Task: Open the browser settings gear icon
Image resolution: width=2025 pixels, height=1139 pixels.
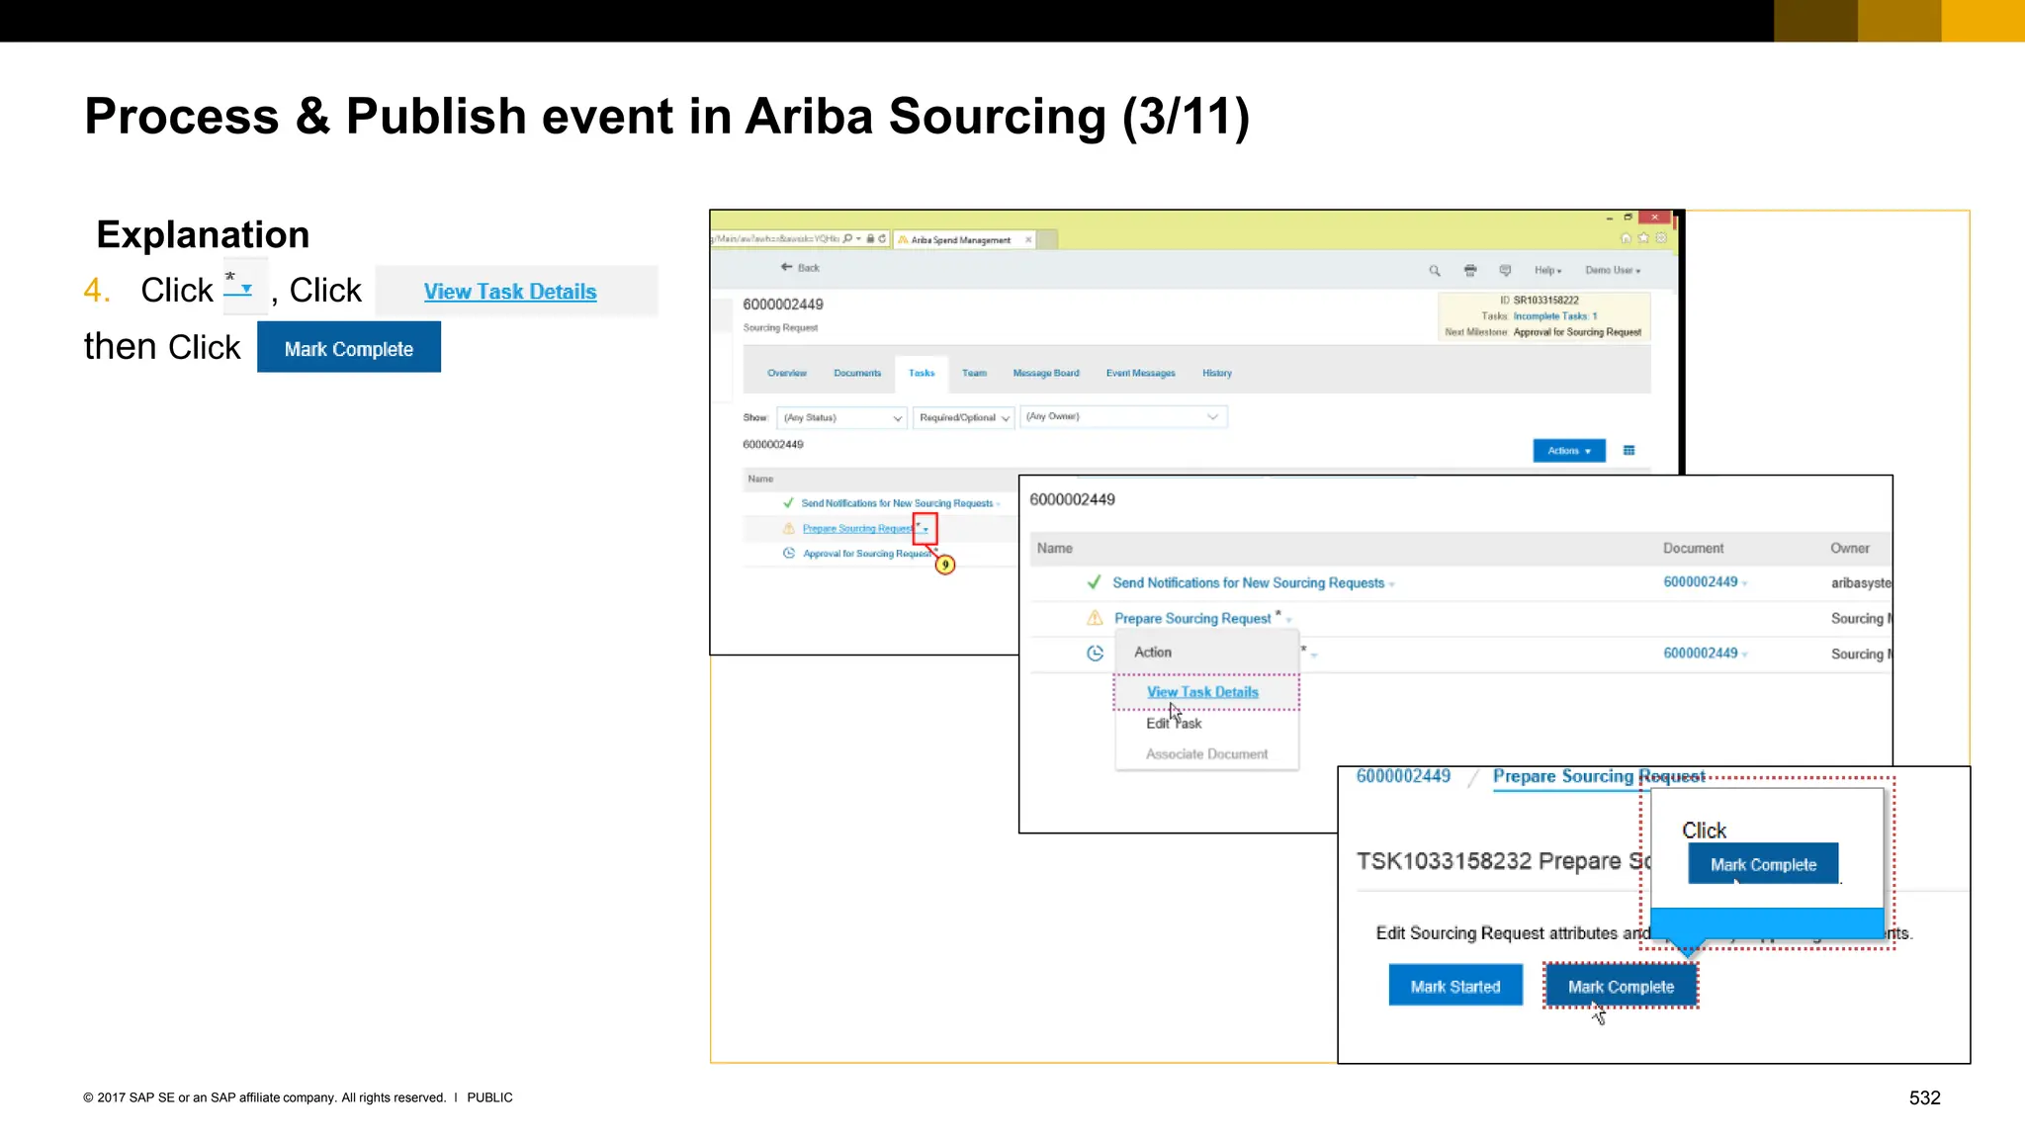Action: [1661, 238]
